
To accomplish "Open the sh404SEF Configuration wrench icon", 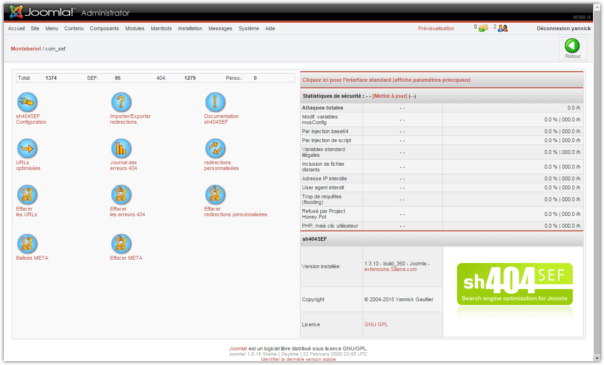I will point(27,102).
